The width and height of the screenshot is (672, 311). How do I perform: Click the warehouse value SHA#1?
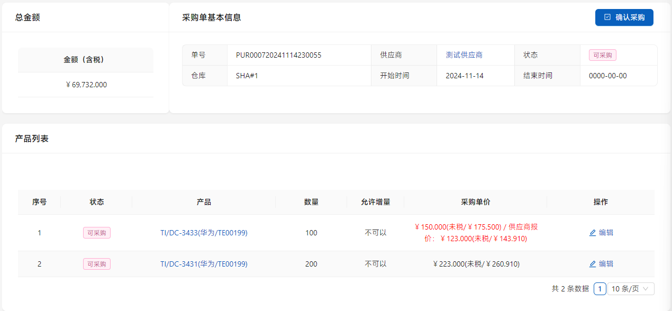pos(247,76)
